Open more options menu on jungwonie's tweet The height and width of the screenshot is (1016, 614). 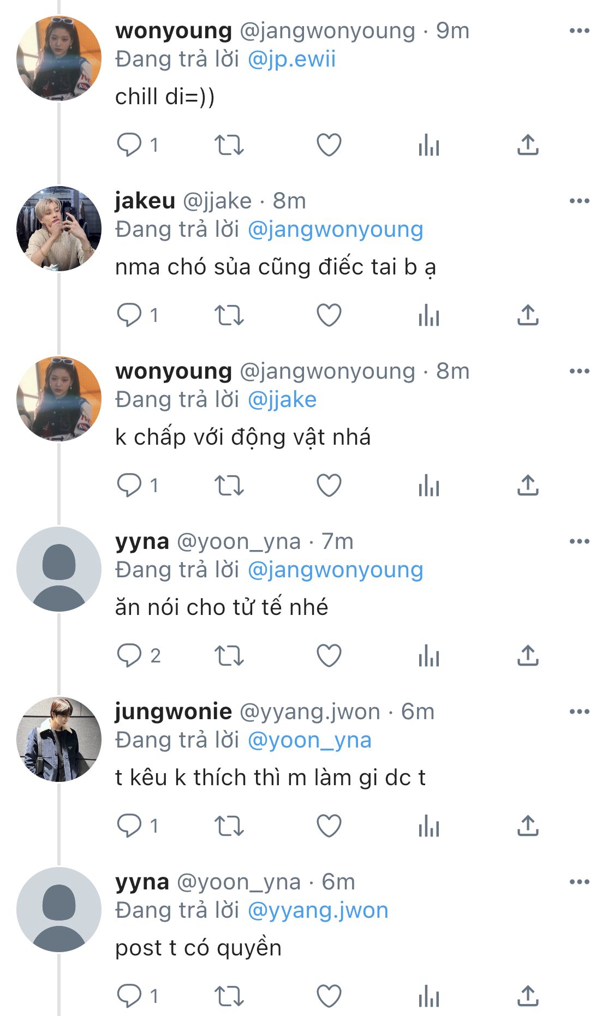tap(579, 712)
